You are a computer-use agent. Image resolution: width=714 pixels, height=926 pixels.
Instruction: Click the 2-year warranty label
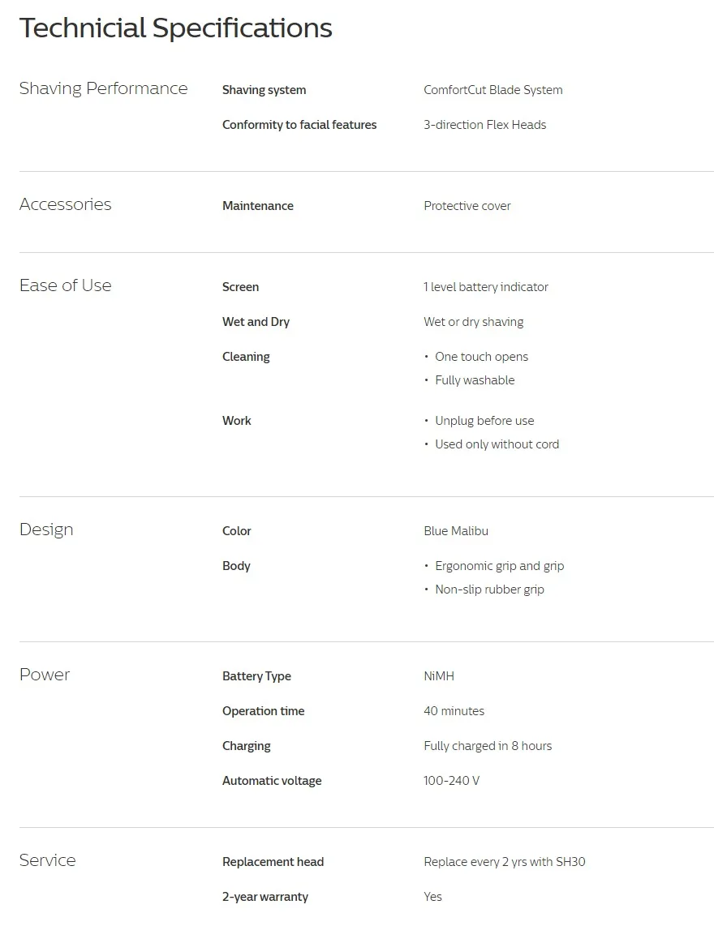pyautogui.click(x=265, y=897)
